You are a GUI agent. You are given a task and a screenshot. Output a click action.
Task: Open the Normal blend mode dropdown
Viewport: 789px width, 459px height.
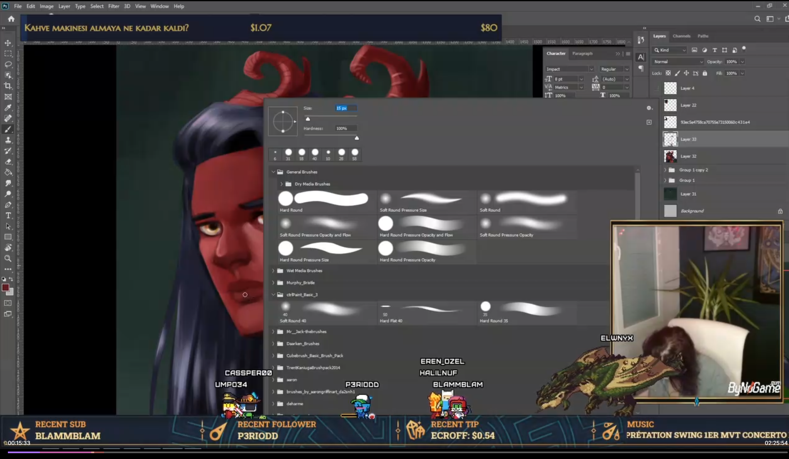[677, 62]
